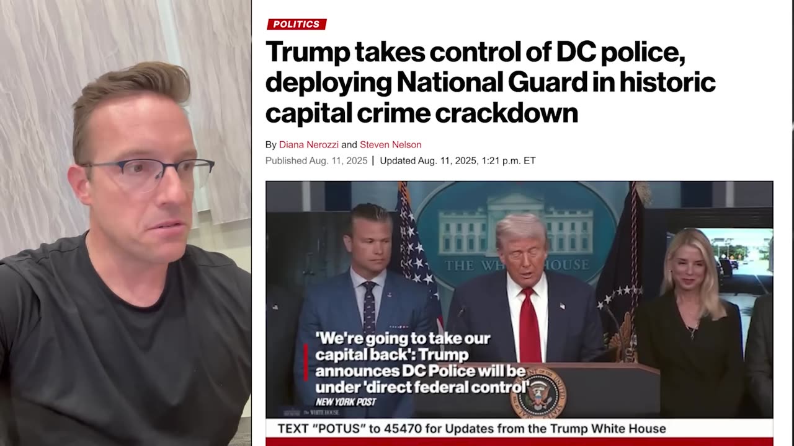Click the American flag on left of podium
This screenshot has width=794, height=446.
coord(416,248)
